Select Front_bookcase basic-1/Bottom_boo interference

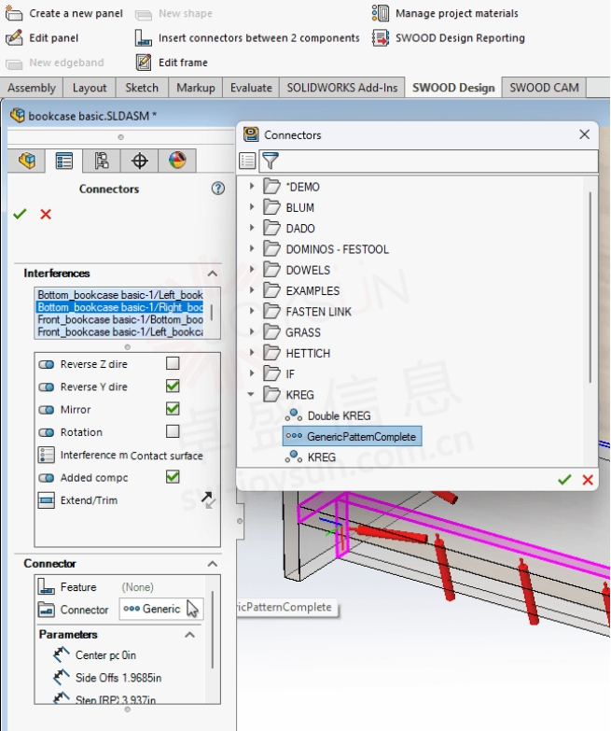point(120,319)
